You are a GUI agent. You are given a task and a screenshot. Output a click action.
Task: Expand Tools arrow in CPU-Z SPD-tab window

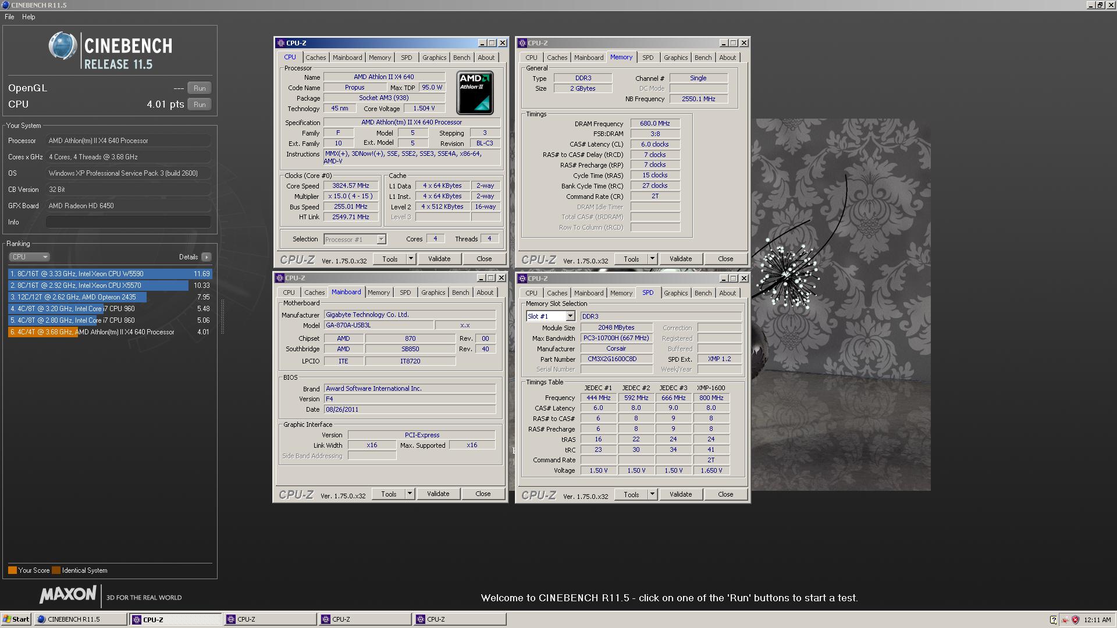[652, 494]
